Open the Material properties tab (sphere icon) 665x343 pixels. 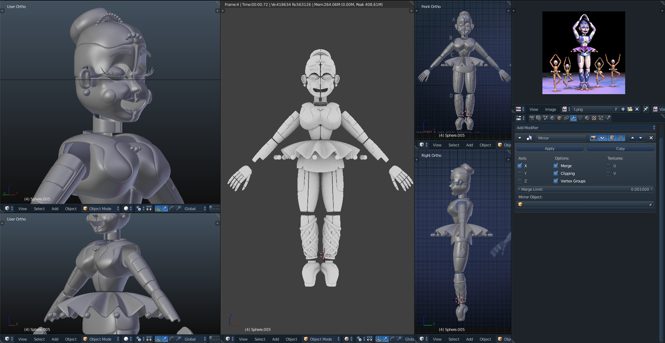(587, 118)
